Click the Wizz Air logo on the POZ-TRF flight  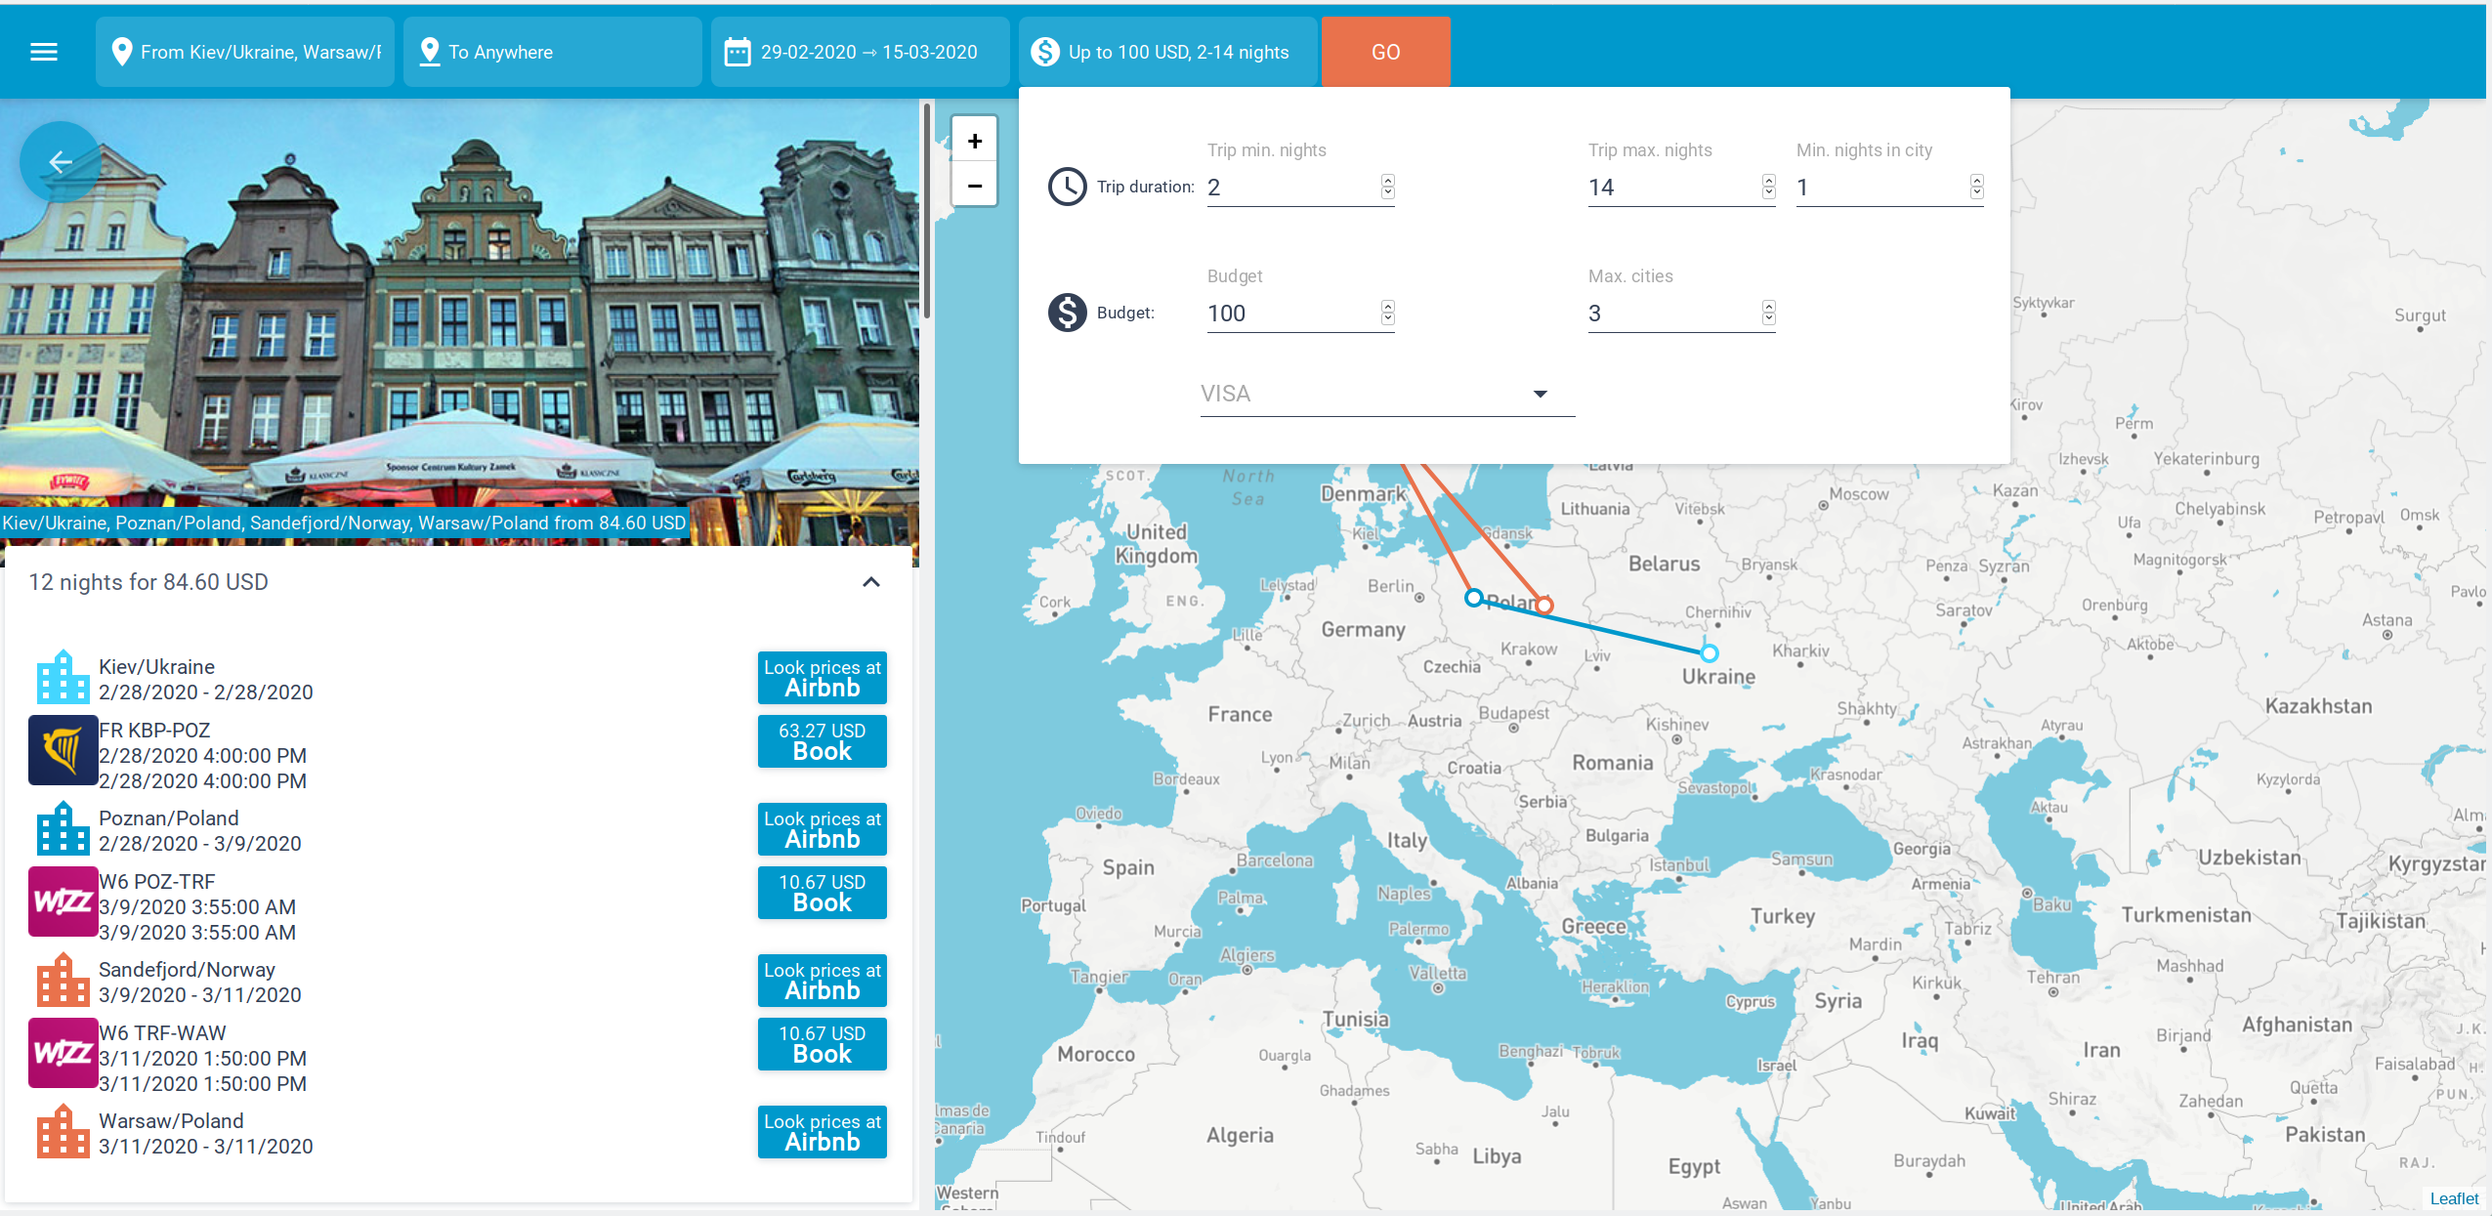pyautogui.click(x=63, y=902)
